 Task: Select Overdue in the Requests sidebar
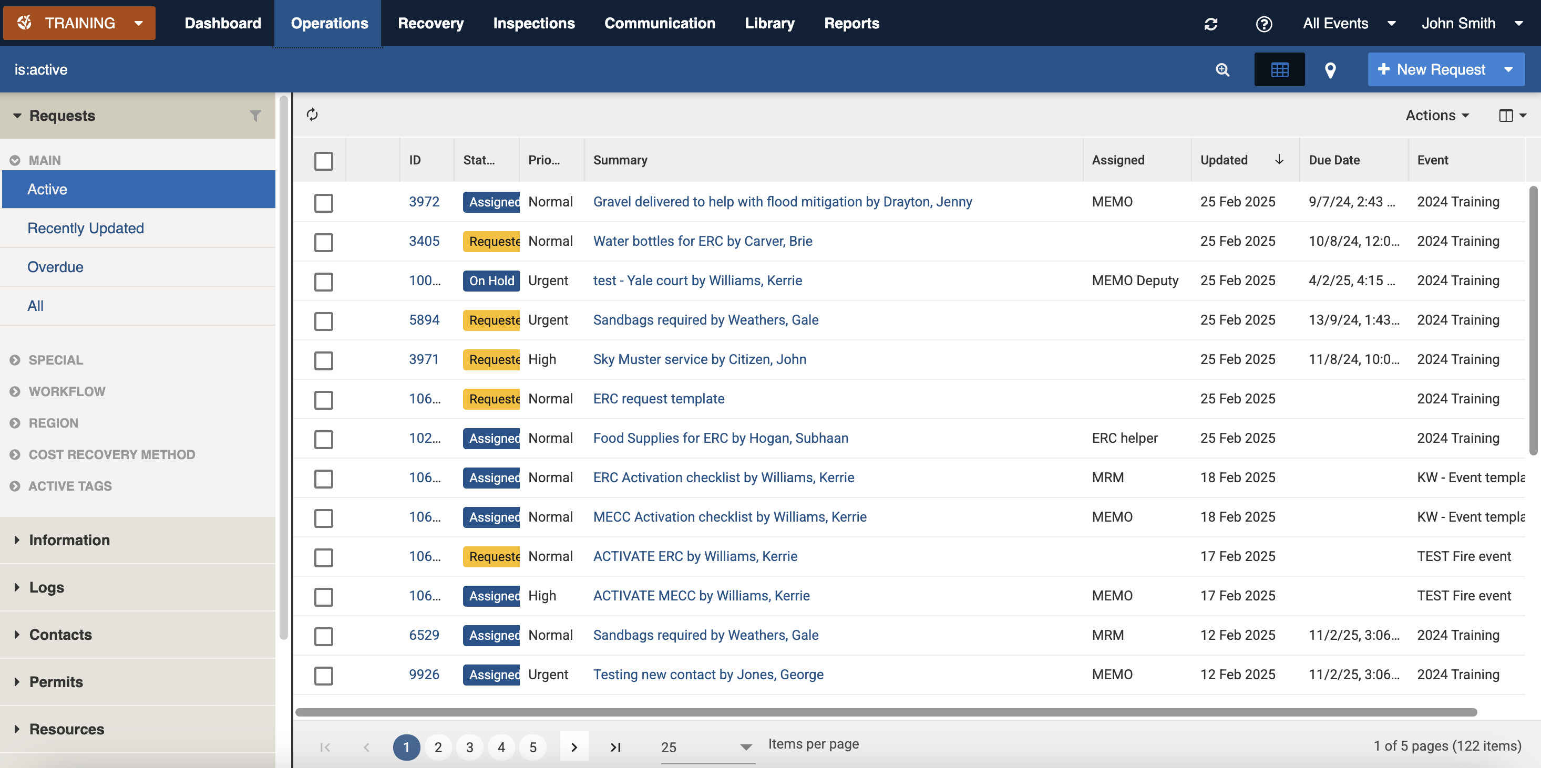coord(55,267)
